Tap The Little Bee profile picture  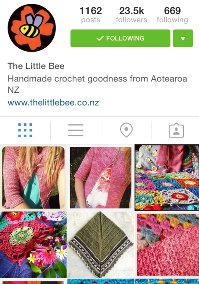click(x=32, y=28)
